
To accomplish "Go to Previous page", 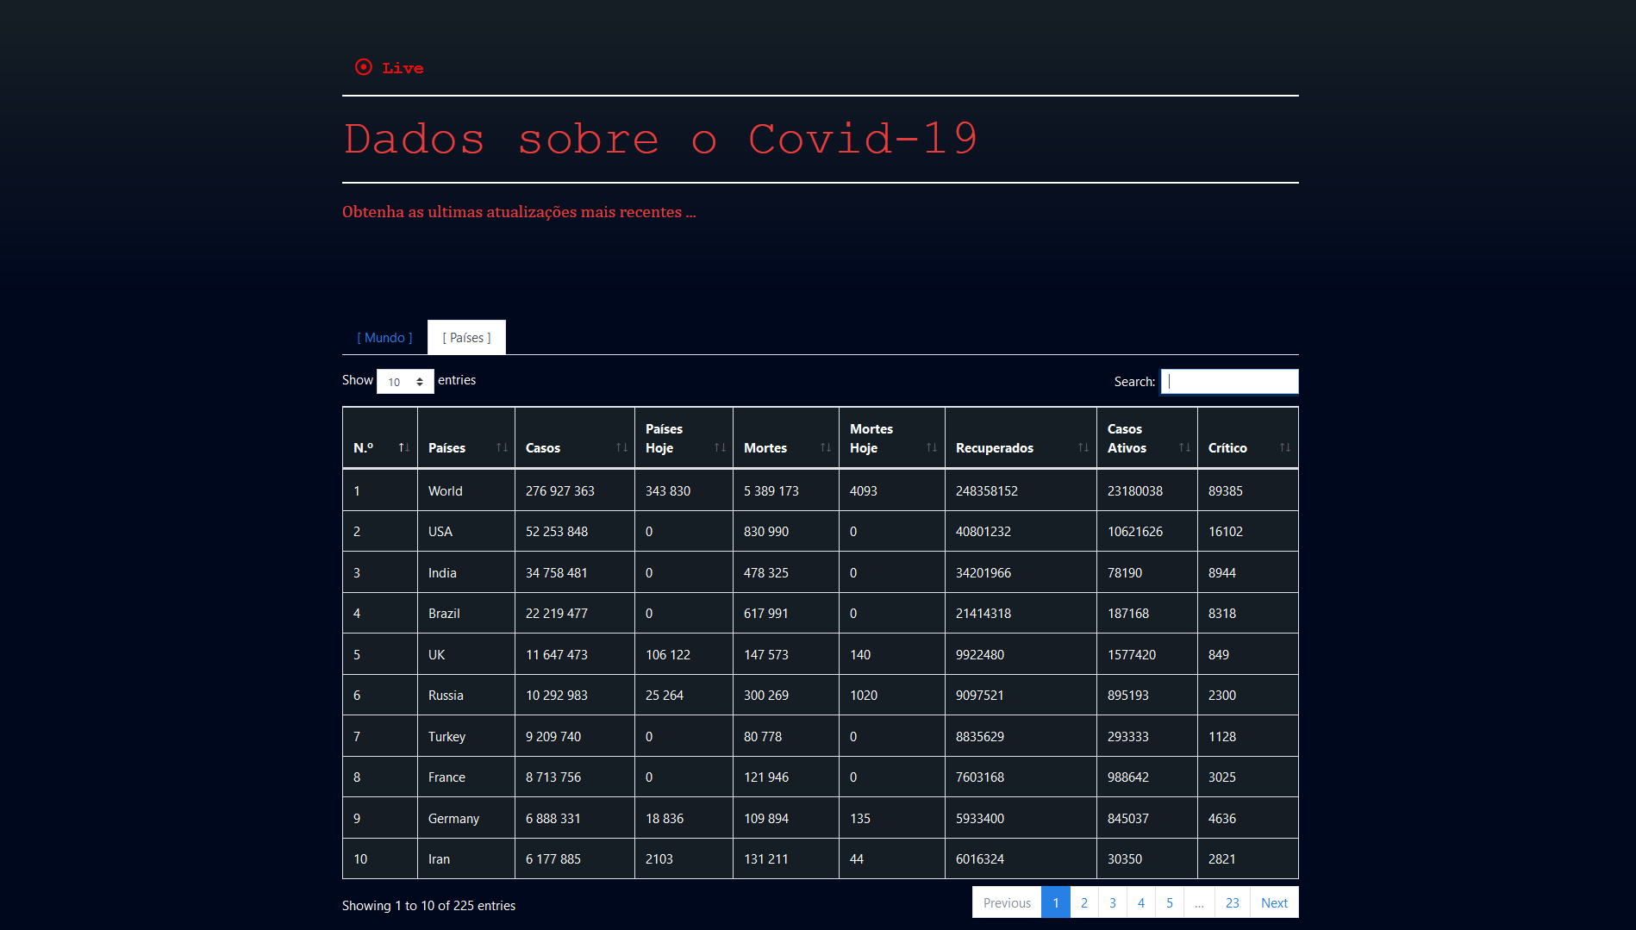I will [x=1007, y=902].
